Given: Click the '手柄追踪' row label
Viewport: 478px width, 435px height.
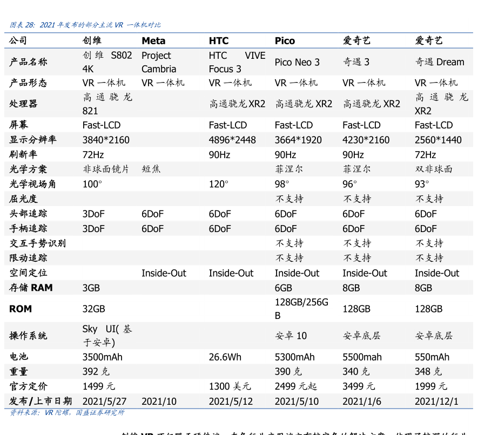Looking at the screenshot, I should point(28,228).
